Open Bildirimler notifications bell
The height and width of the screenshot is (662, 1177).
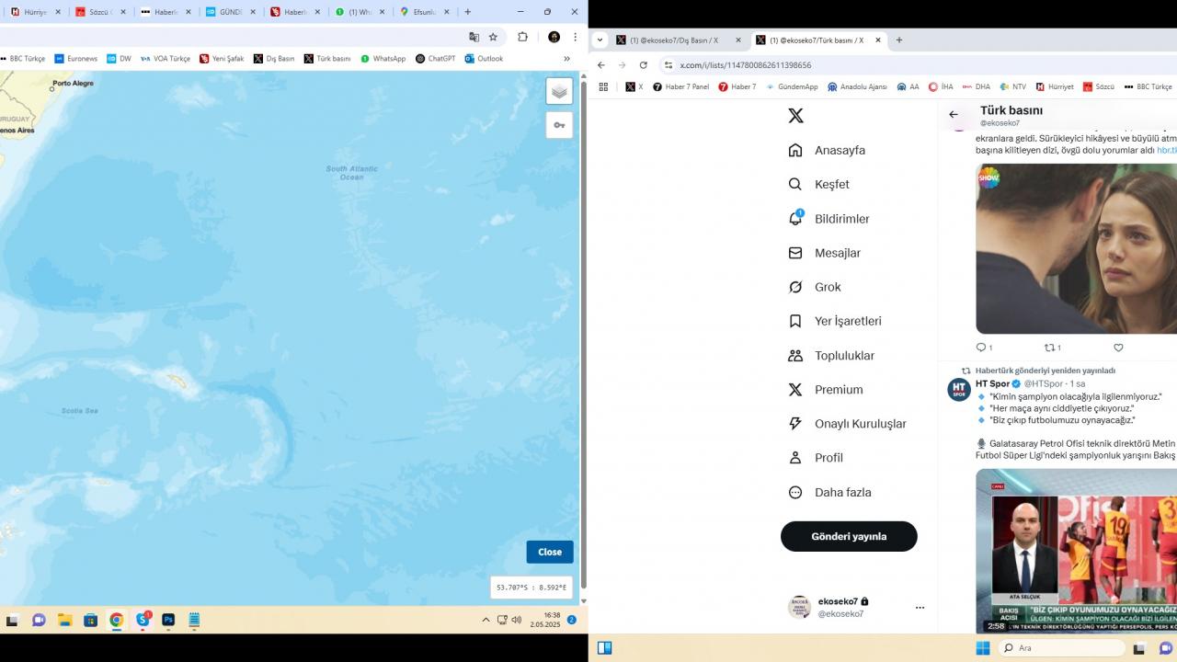click(796, 219)
